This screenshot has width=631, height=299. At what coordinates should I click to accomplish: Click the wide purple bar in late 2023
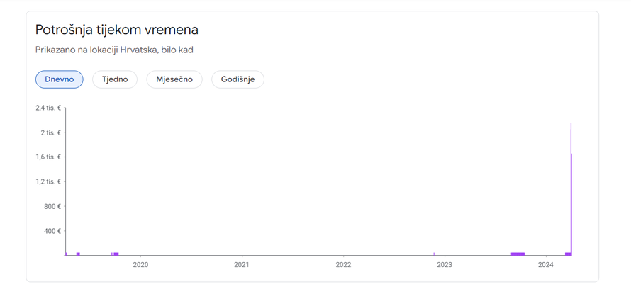coord(518,254)
